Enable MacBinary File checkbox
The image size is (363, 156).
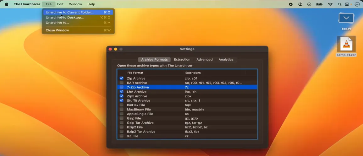click(x=122, y=109)
